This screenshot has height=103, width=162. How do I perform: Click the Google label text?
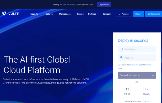click(x=146, y=94)
